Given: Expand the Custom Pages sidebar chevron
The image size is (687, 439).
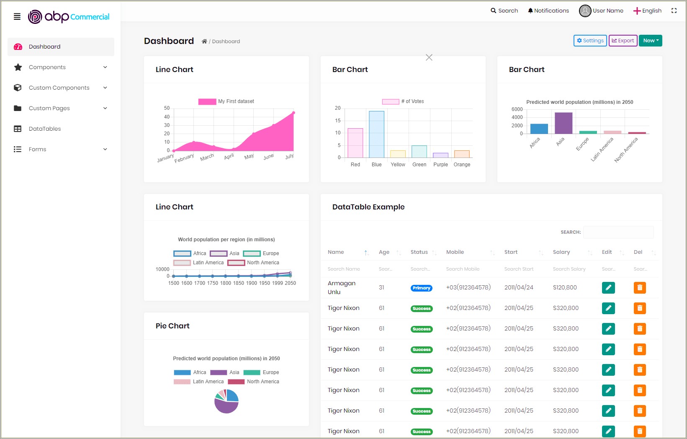Looking at the screenshot, I should pyautogui.click(x=105, y=108).
